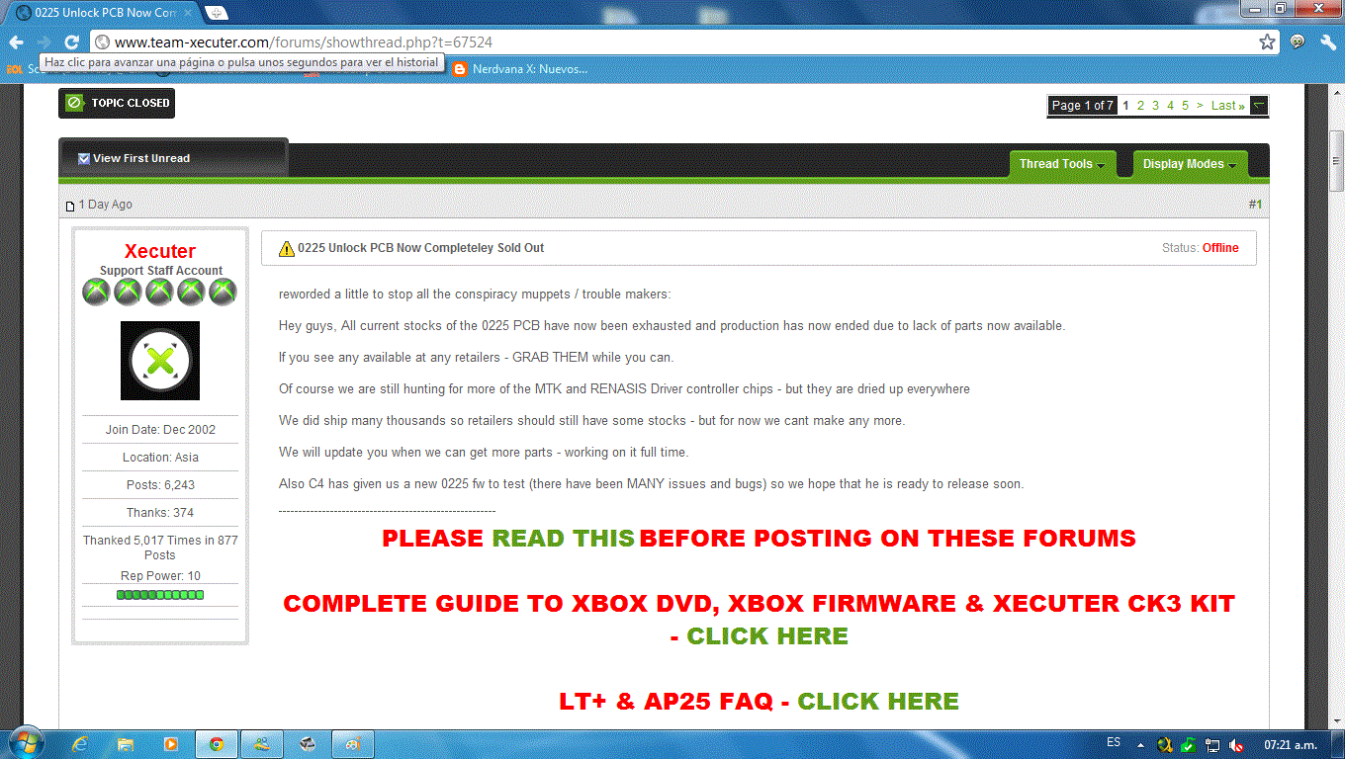This screenshot has height=759, width=1345.
Task: Bookmark this page with the star icon
Action: [1267, 42]
